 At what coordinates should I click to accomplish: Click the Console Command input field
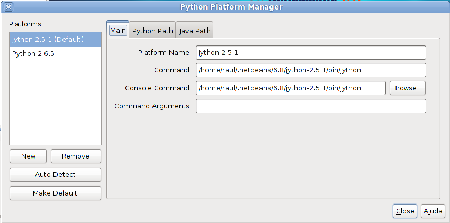click(291, 88)
